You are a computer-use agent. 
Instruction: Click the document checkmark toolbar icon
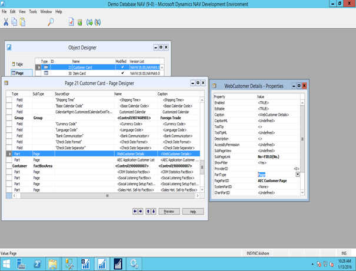click(x=71, y=22)
